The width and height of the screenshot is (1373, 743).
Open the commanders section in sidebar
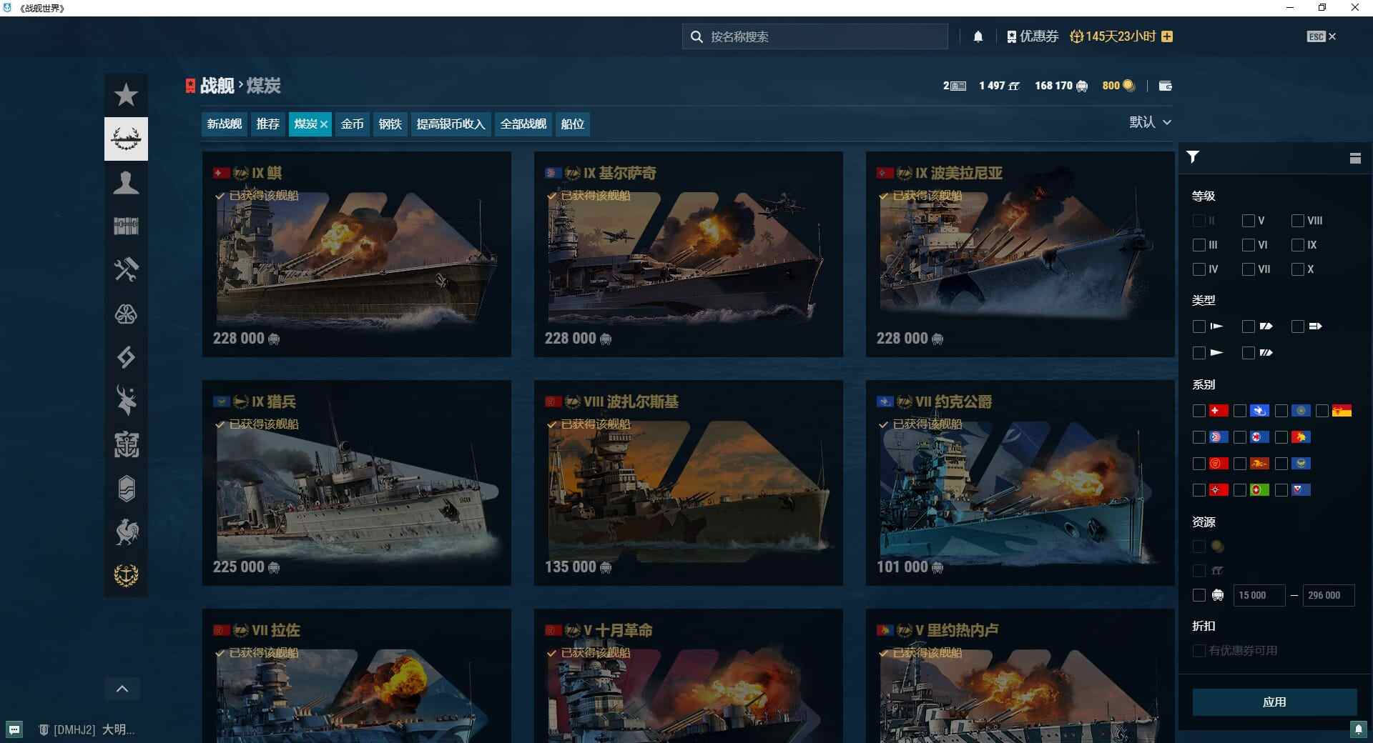click(x=126, y=184)
